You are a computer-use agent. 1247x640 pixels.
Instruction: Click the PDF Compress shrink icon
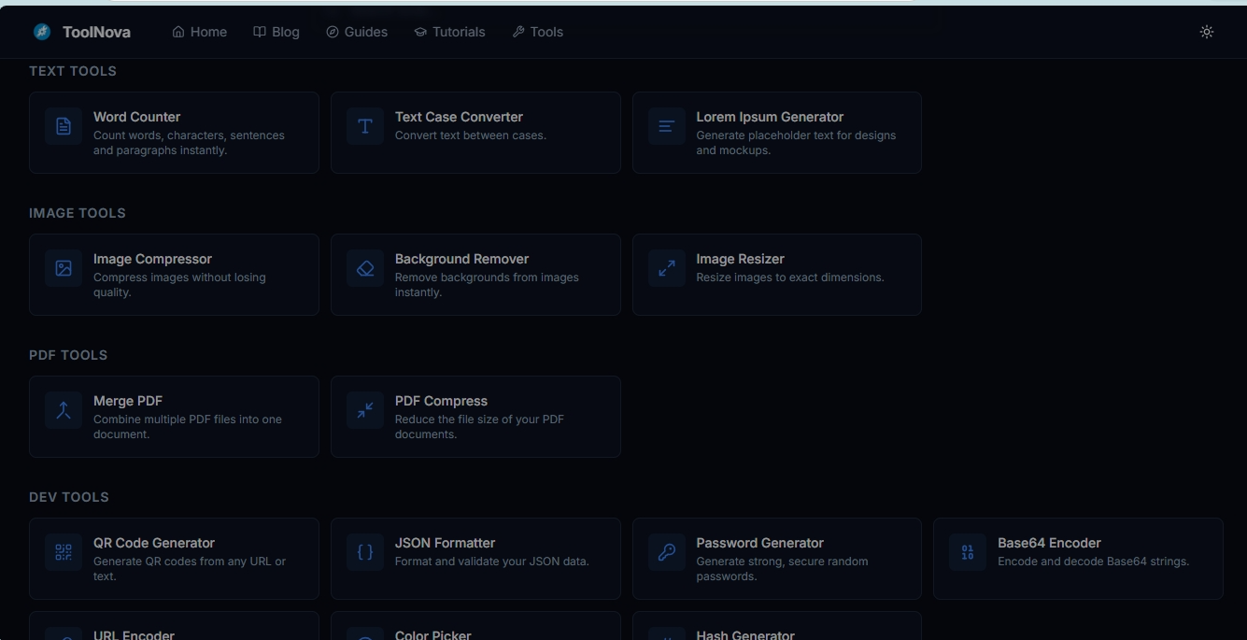point(364,410)
